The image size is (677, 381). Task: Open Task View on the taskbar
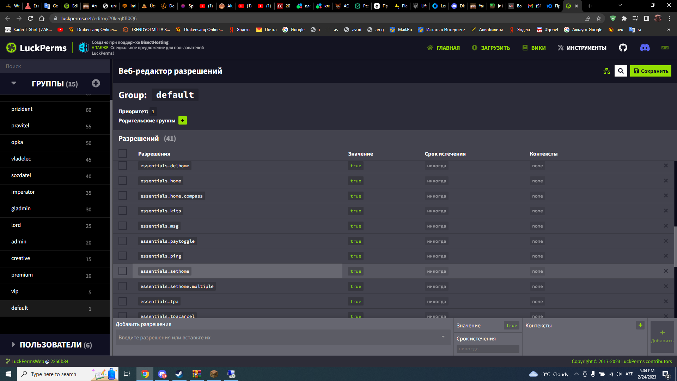point(127,374)
